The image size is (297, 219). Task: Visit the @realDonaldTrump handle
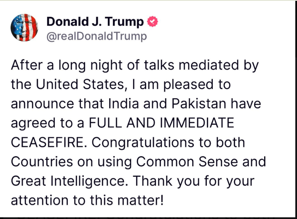pos(96,36)
